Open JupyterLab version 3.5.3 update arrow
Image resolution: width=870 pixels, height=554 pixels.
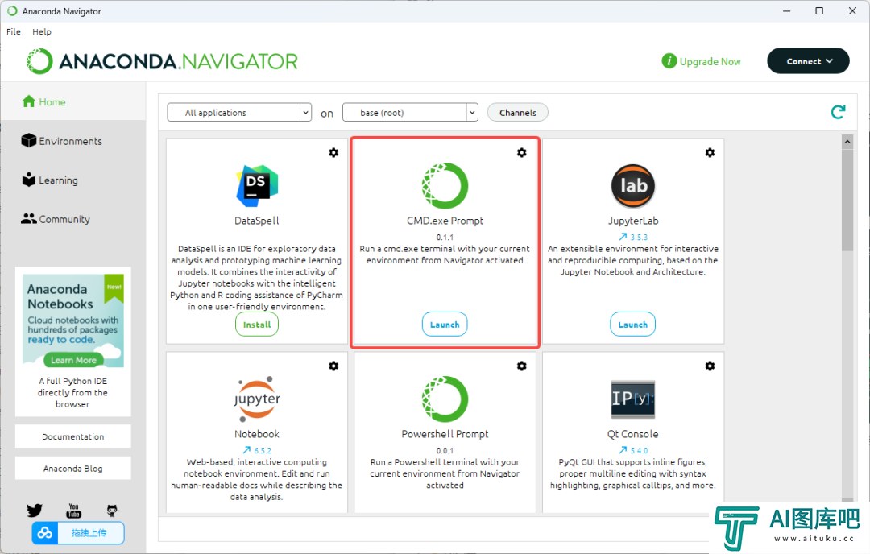coord(623,237)
